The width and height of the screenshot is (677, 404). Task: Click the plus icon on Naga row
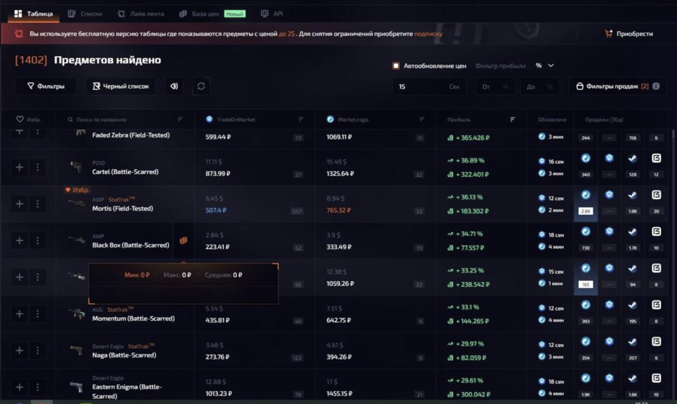tap(19, 351)
